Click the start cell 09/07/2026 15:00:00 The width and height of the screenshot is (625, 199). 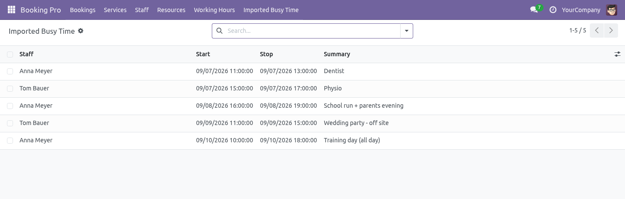224,88
